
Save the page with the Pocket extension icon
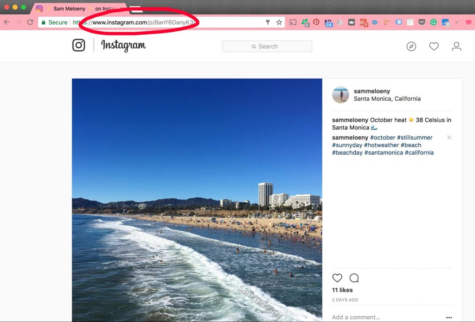tap(421, 22)
